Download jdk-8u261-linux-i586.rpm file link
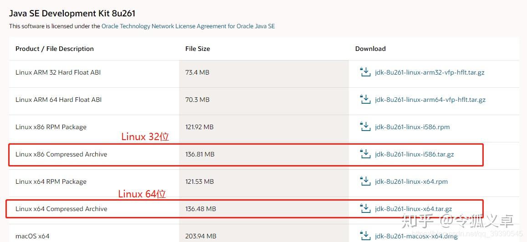 pyautogui.click(x=412, y=127)
